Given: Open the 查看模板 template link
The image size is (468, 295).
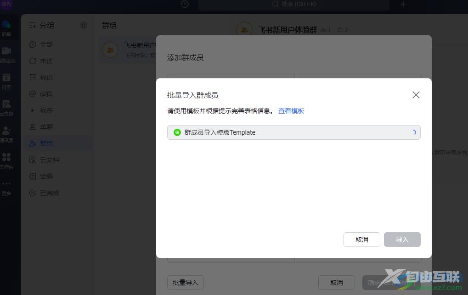Looking at the screenshot, I should pos(291,111).
